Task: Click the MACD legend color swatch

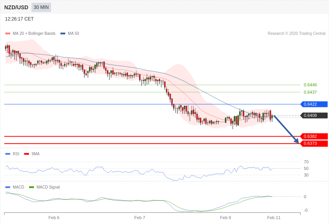Action: pyautogui.click(x=8, y=187)
